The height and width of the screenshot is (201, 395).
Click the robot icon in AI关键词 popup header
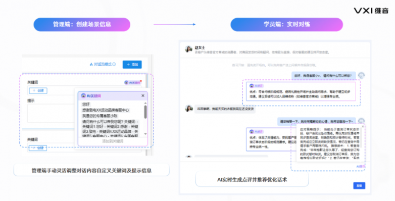[x=83, y=96]
